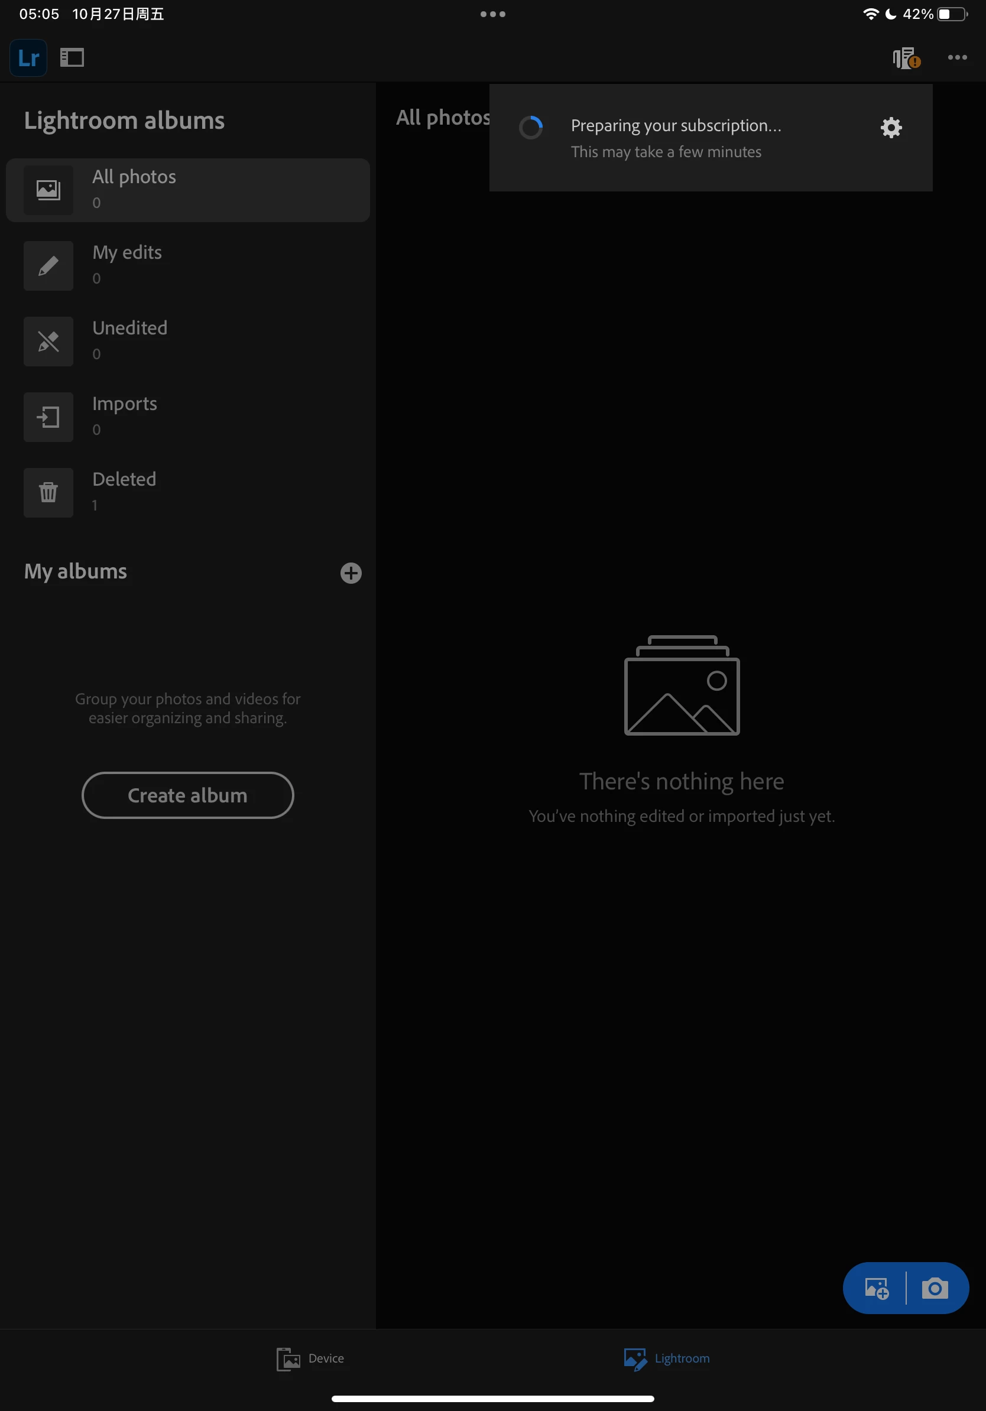The height and width of the screenshot is (1411, 986).
Task: Tap the battery indicator in status bar
Action: (952, 14)
